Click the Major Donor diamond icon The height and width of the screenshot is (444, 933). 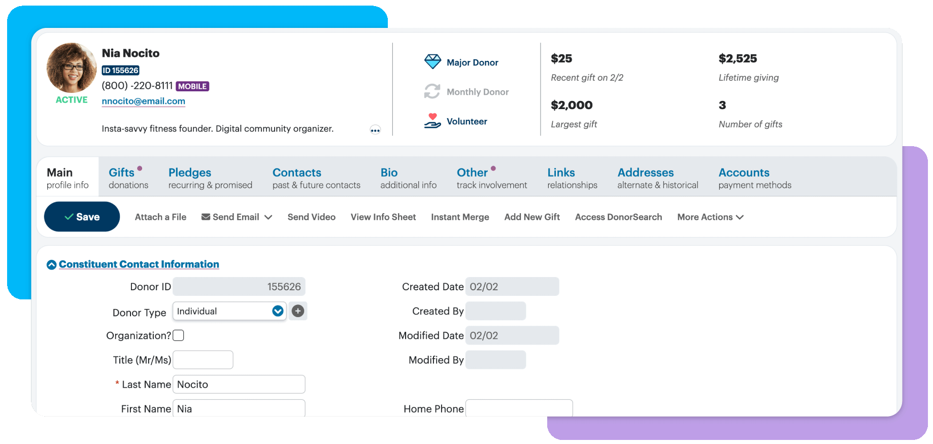[432, 62]
